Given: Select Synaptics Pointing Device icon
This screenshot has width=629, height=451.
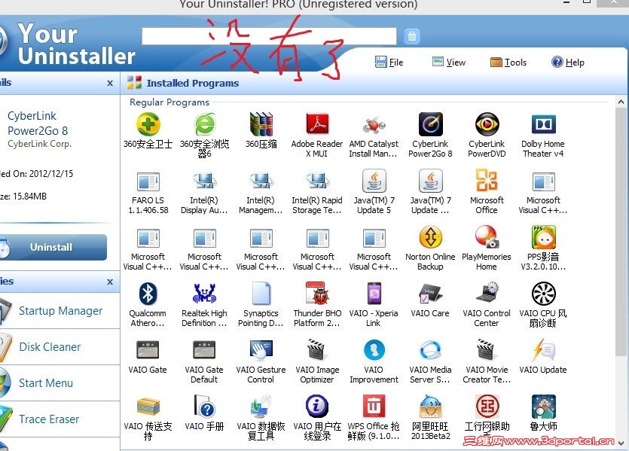Looking at the screenshot, I should click(x=261, y=294).
